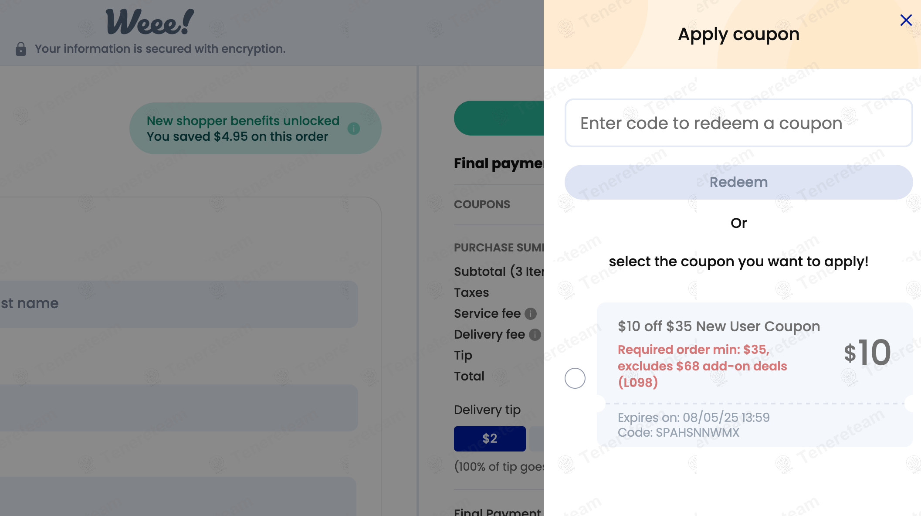This screenshot has width=921, height=516.
Task: Click the $10 off $35 New User Coupon title
Action: pyautogui.click(x=718, y=326)
